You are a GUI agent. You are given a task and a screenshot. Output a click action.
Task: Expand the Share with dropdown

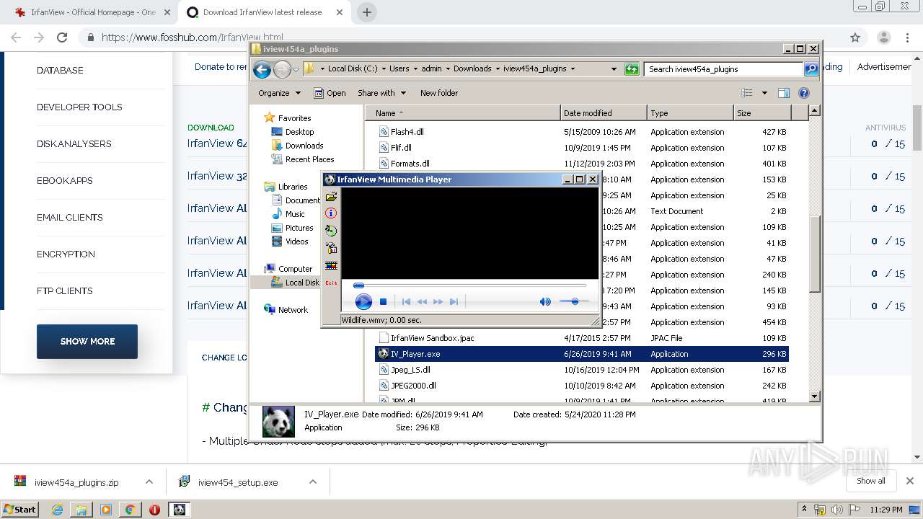381,93
